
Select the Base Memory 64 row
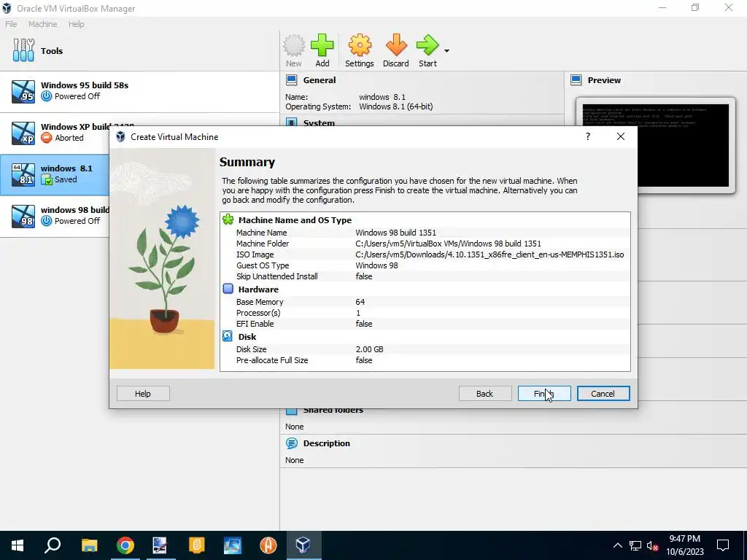425,301
